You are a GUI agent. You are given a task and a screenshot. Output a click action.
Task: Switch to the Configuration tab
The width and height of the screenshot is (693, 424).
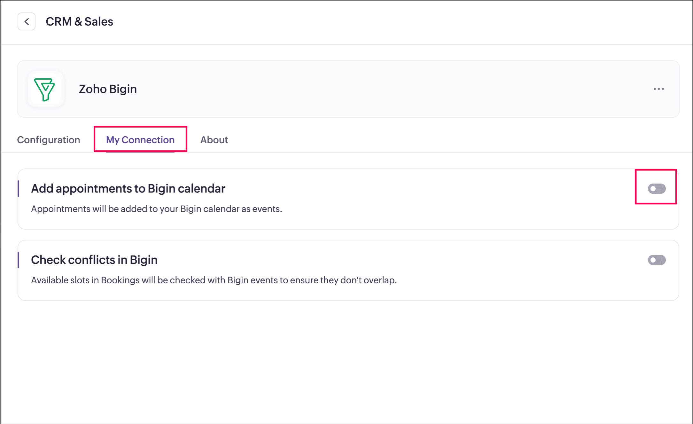tap(49, 140)
